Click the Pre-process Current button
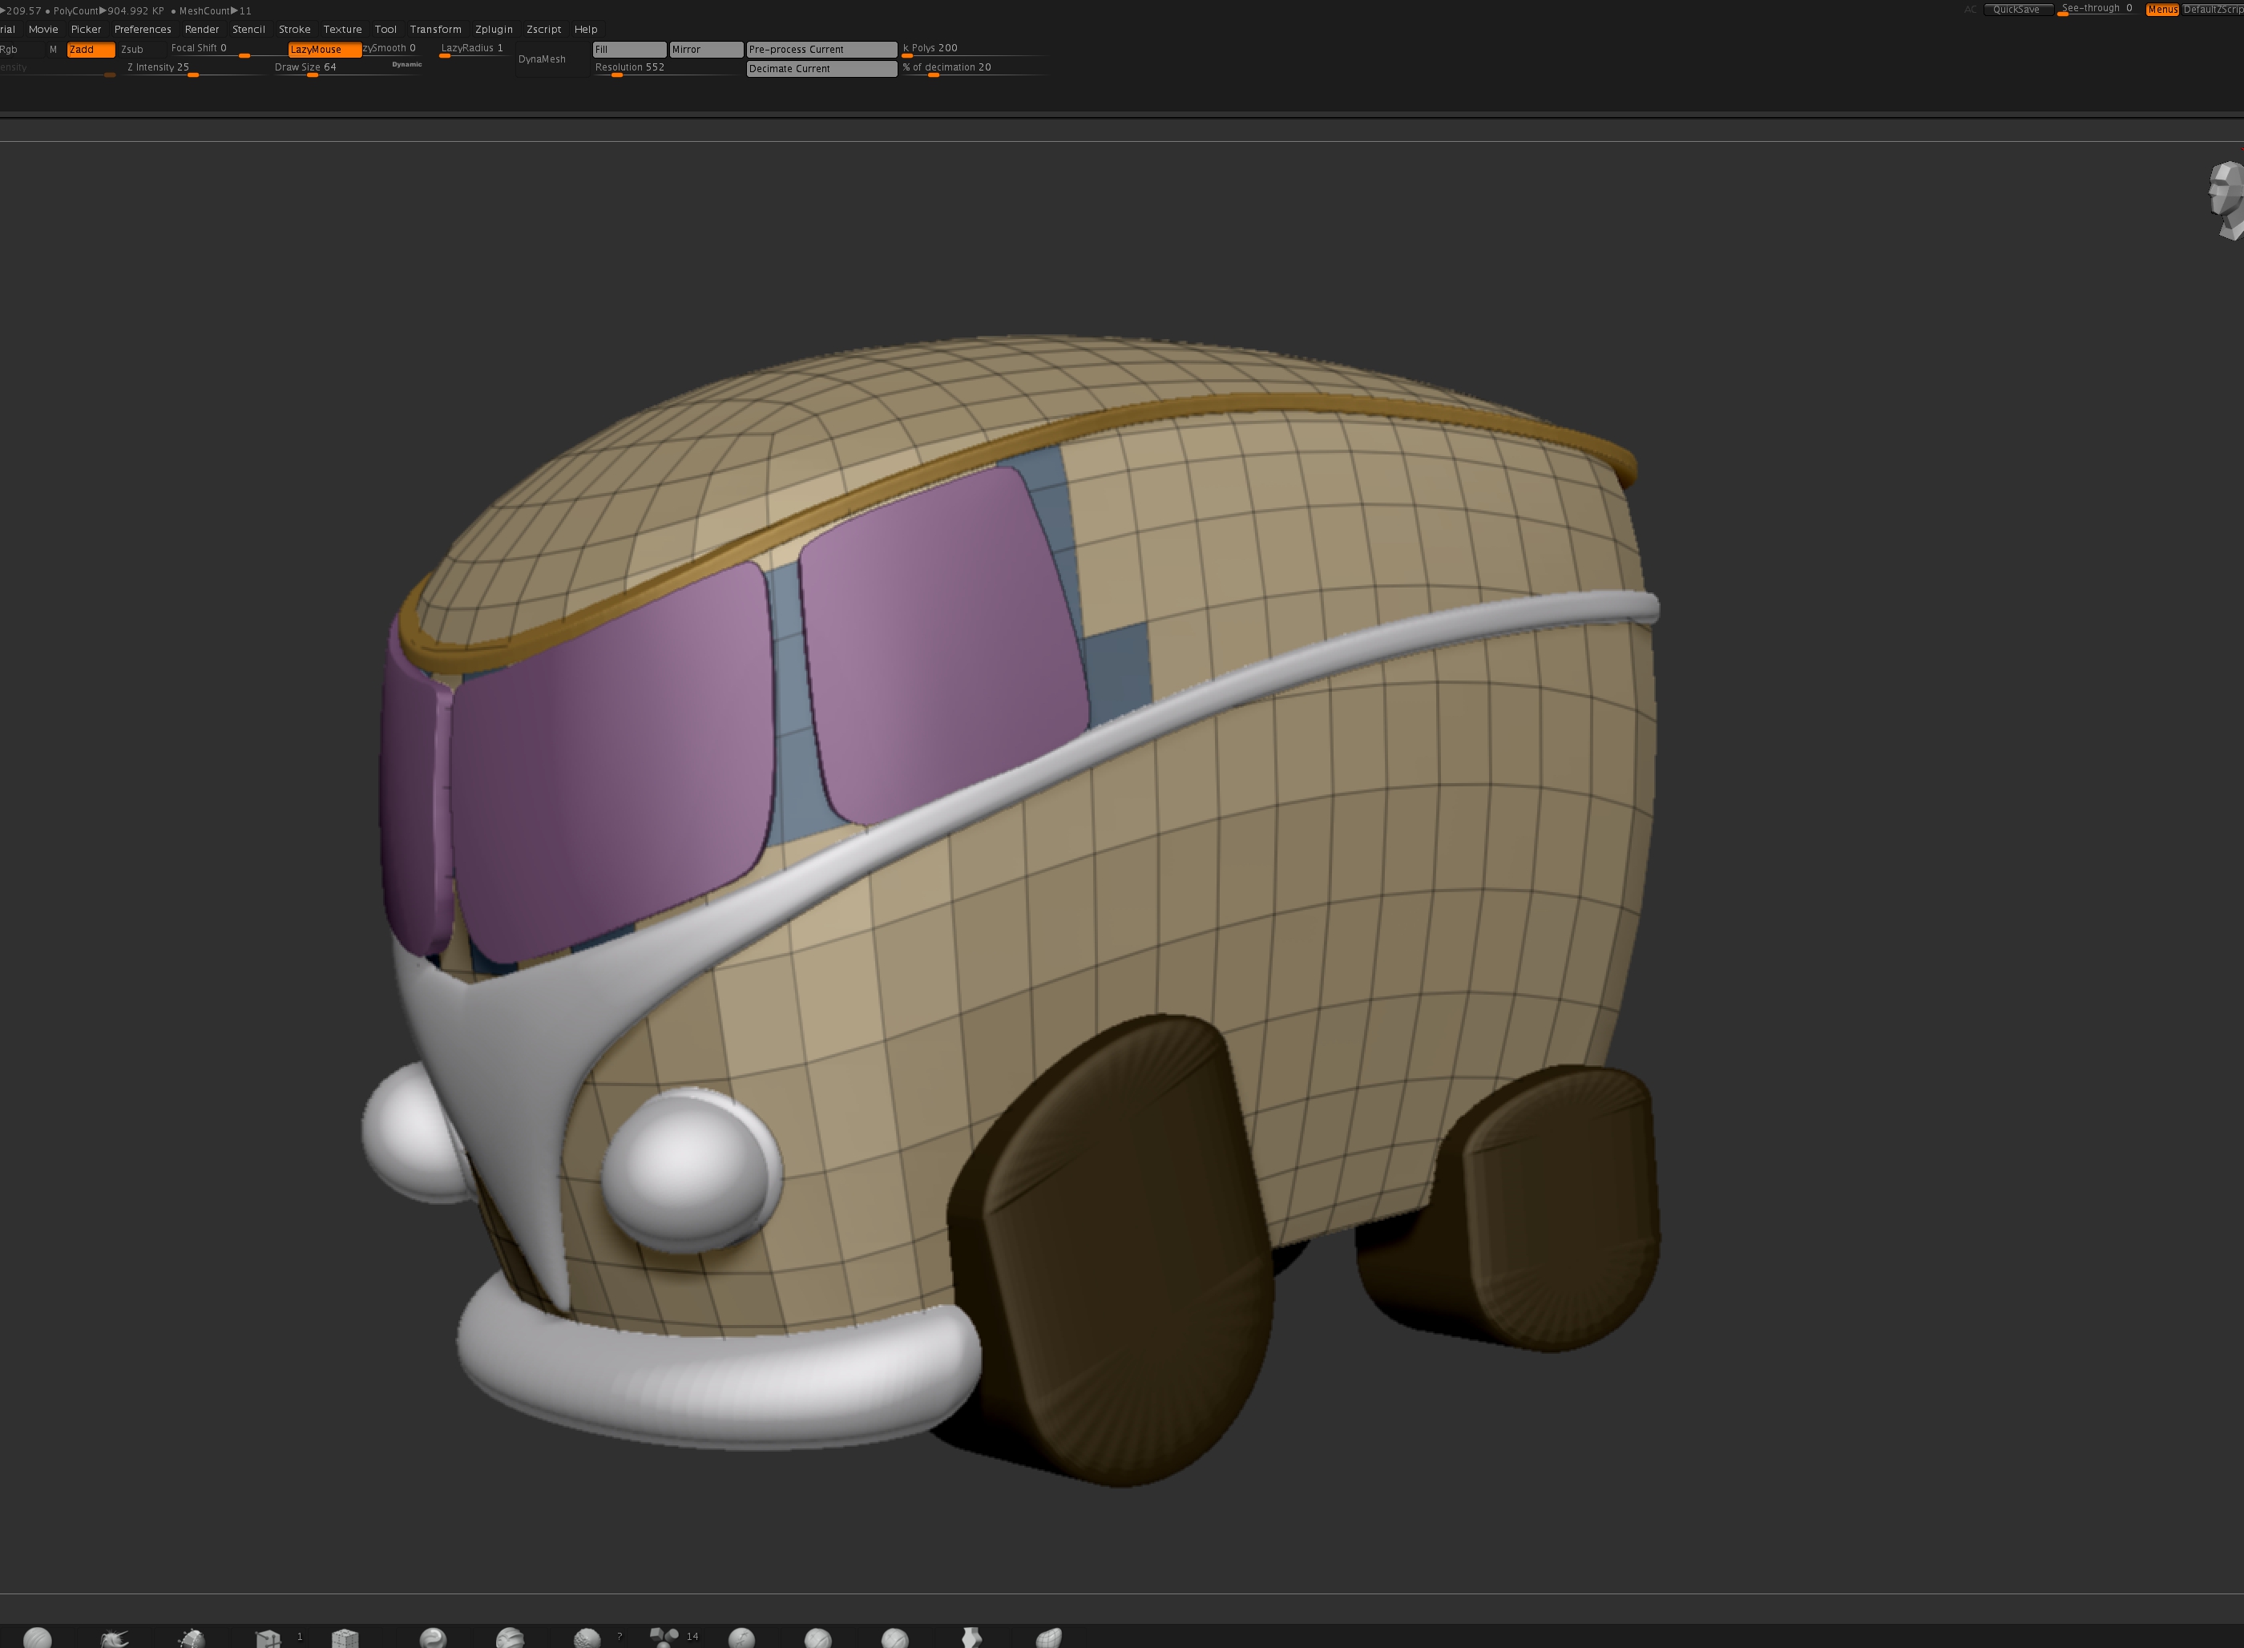The image size is (2244, 1648). [x=821, y=49]
